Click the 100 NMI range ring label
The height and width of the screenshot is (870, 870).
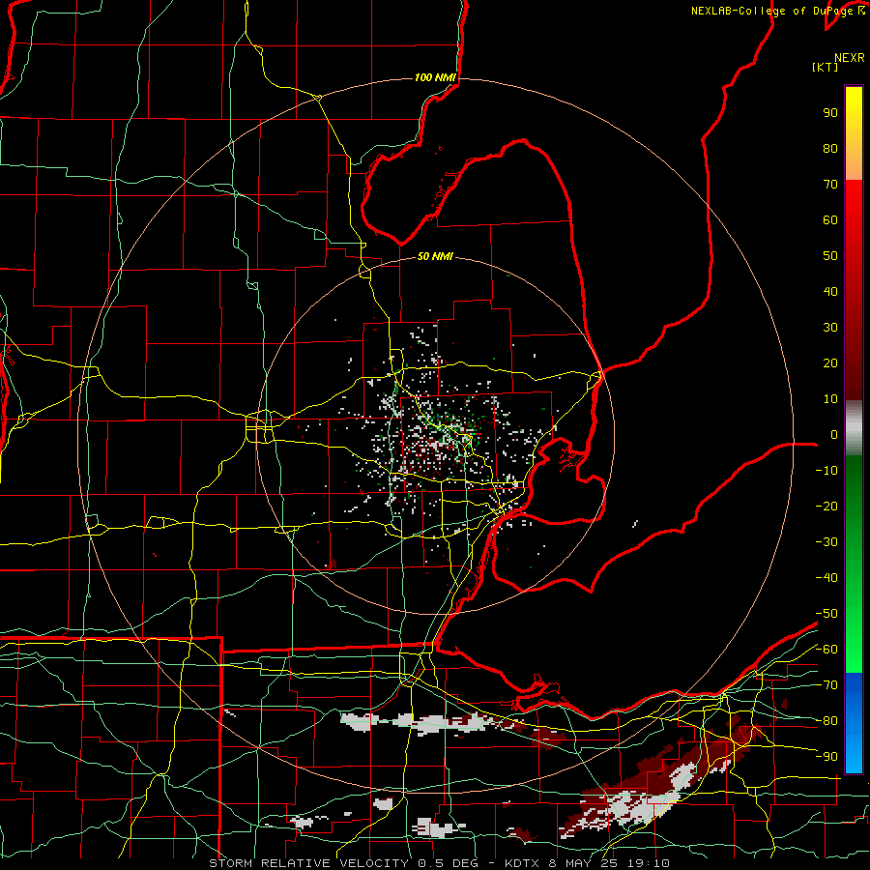click(435, 77)
